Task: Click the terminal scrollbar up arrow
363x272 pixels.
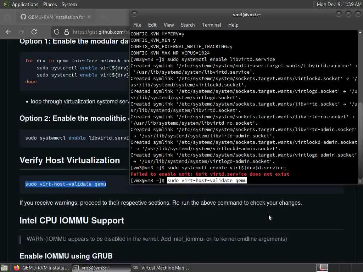Action: [x=360, y=33]
